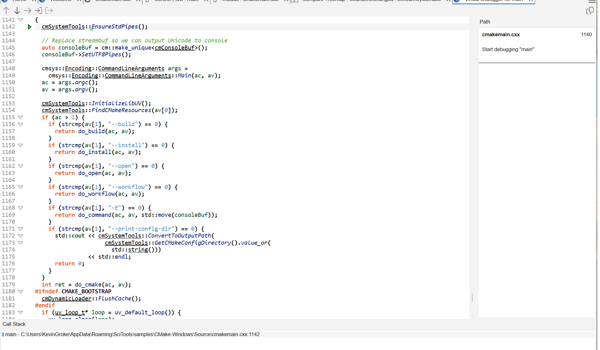Click do_open call on line 1163
The width and height of the screenshot is (600, 350).
90,173
